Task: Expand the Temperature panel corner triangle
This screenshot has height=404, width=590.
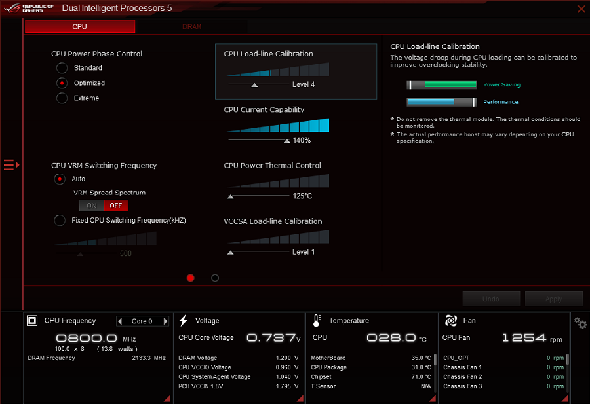Action: [433, 398]
